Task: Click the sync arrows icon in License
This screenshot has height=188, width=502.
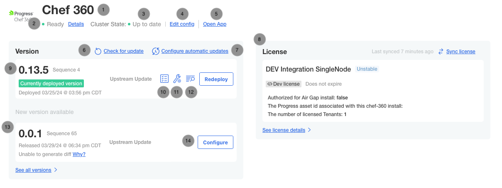Action: pos(441,52)
